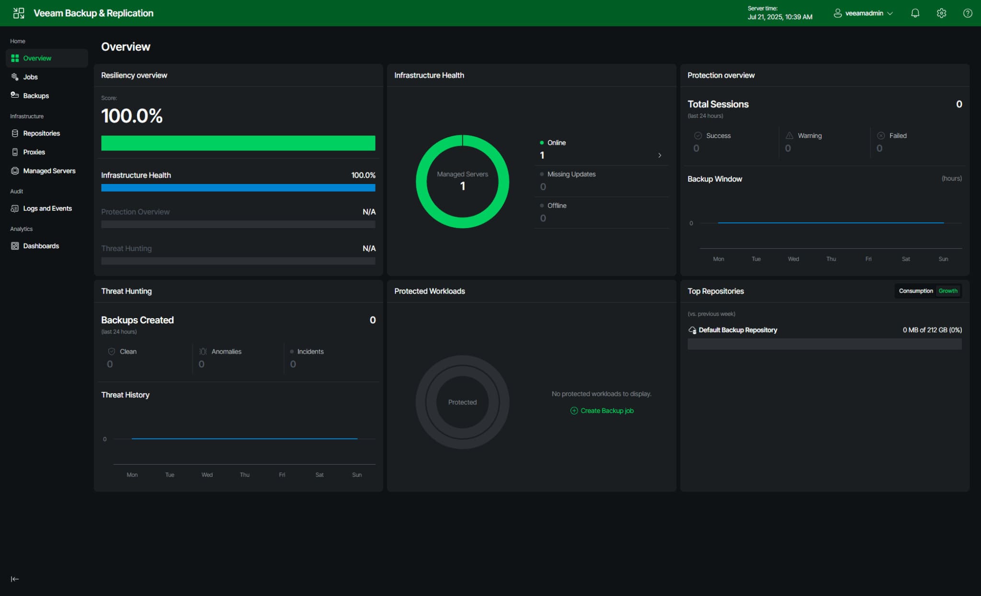Open Backups in the sidebar
Viewport: 981px width, 596px height.
tap(36, 96)
